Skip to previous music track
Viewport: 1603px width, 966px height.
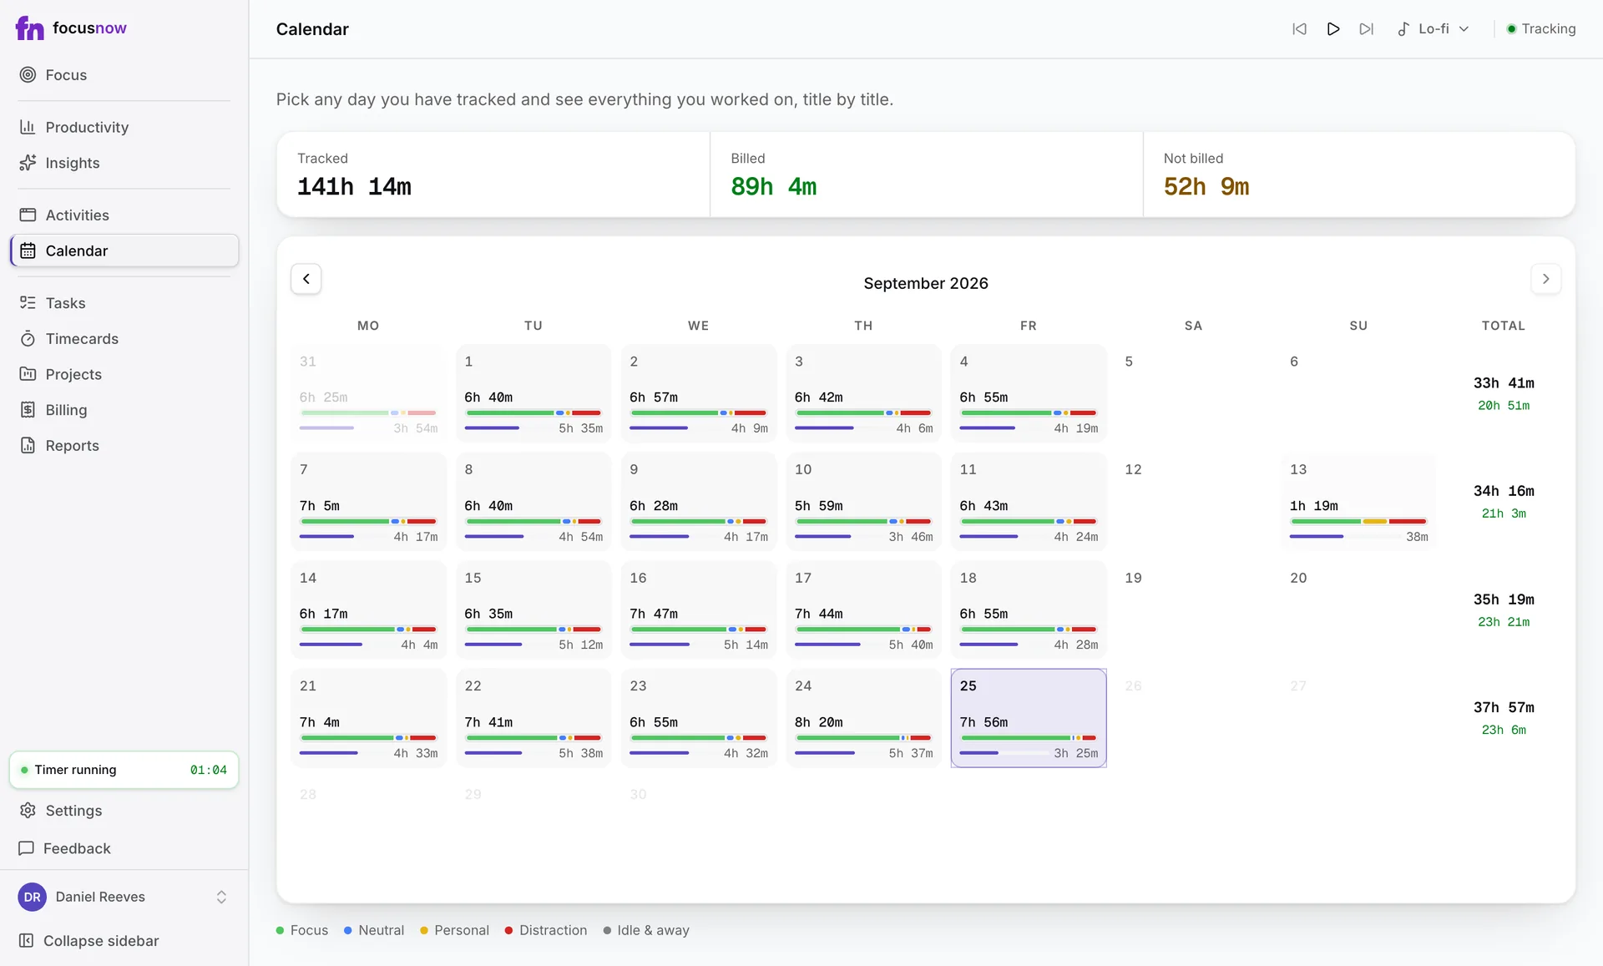tap(1299, 29)
